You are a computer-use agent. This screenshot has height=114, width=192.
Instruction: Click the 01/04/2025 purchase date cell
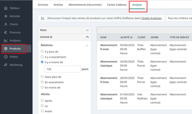click(127, 99)
